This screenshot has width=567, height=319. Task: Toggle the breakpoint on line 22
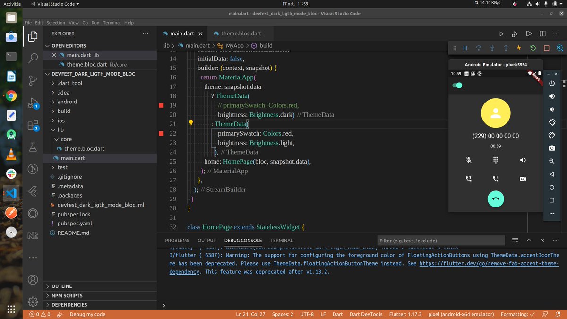(161, 134)
